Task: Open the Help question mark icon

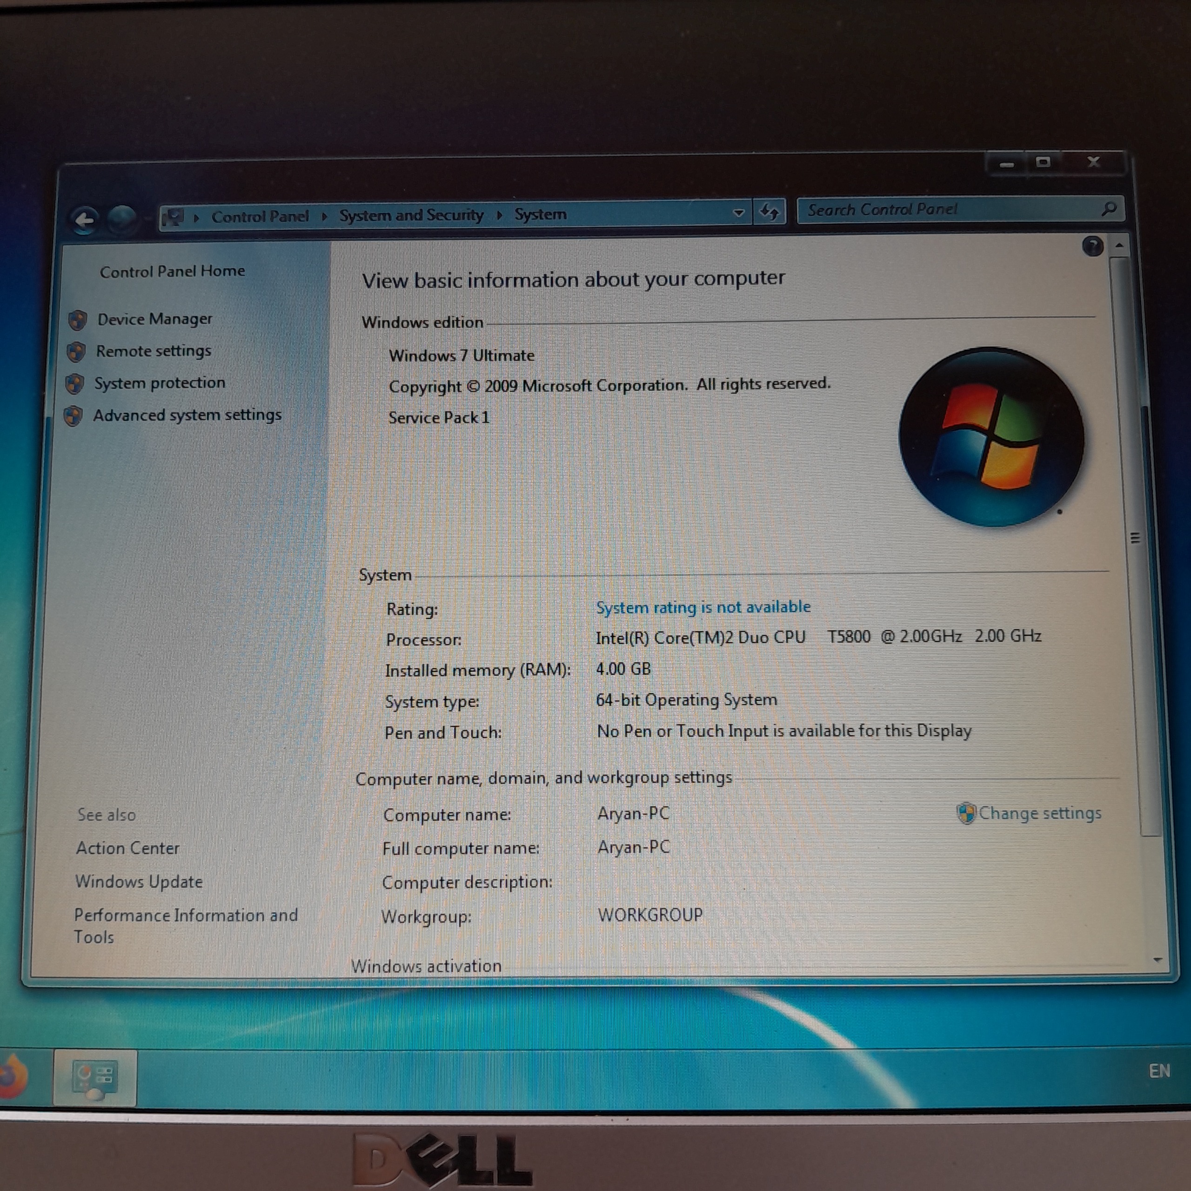Action: click(1093, 247)
